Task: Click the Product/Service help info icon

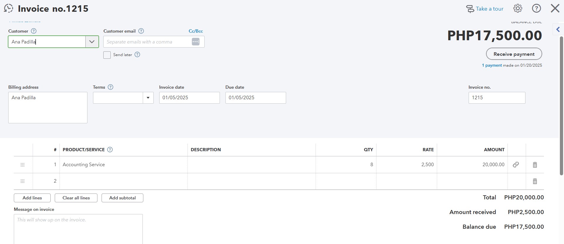Action: point(110,150)
